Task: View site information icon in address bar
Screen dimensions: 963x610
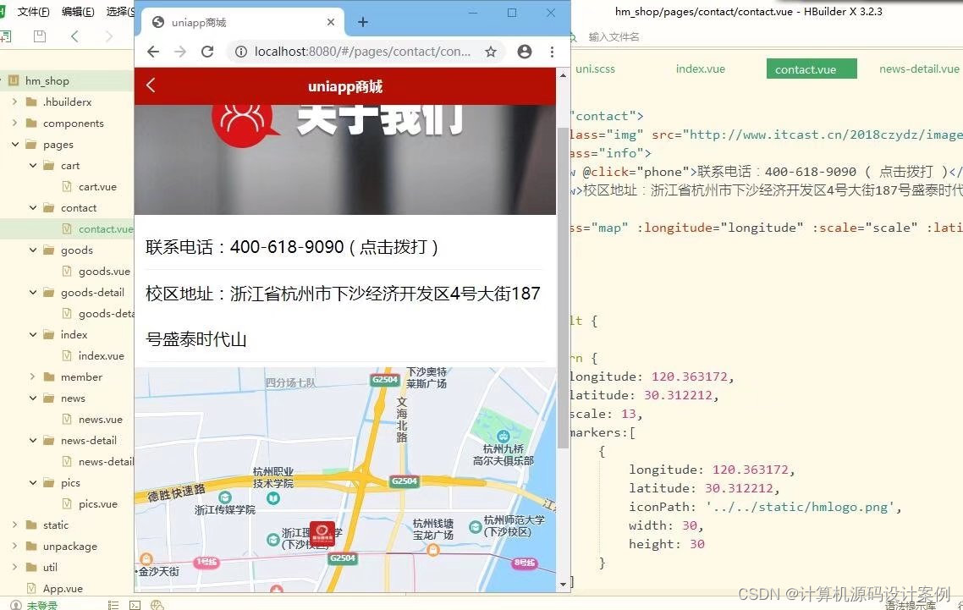Action: coord(240,52)
